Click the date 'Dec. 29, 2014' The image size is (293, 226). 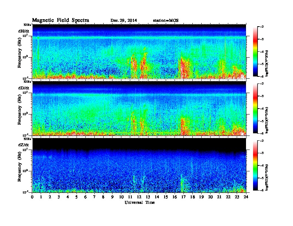(x=124, y=21)
